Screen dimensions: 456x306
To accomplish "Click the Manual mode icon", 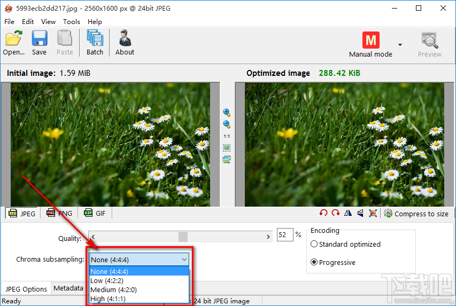I will (371, 40).
